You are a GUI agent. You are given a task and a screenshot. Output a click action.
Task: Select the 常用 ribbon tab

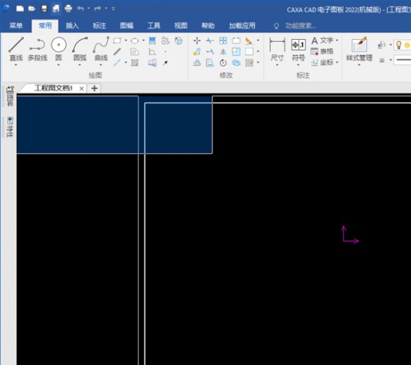pos(45,25)
